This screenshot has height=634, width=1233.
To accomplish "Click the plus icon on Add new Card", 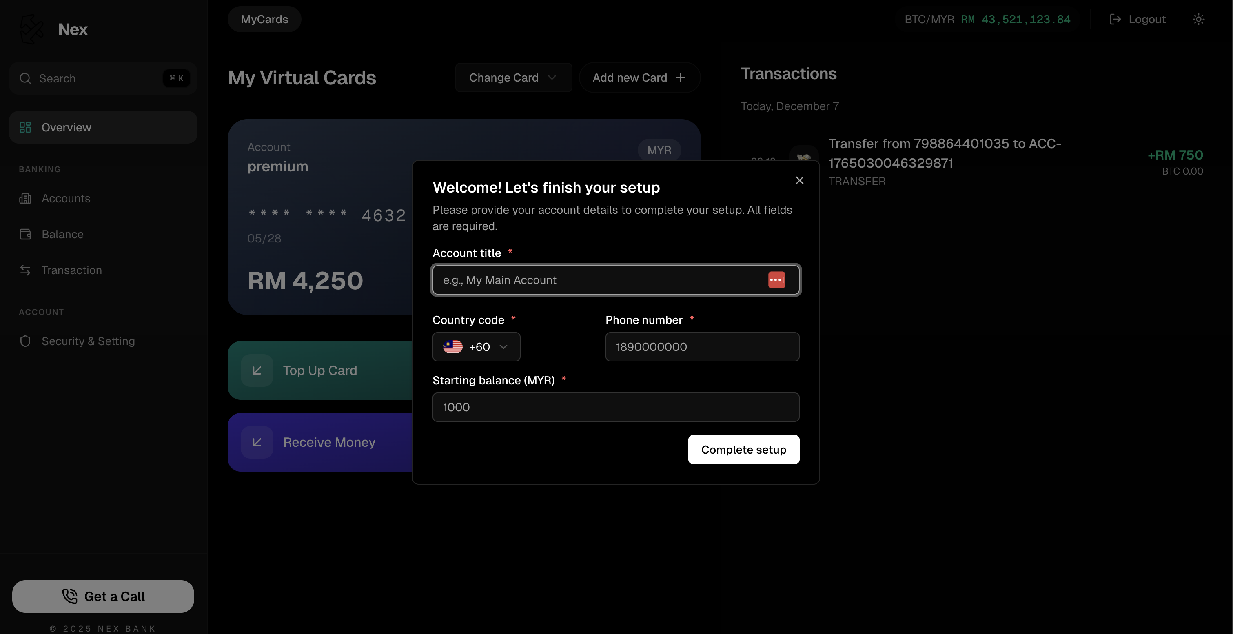I will 680,78.
